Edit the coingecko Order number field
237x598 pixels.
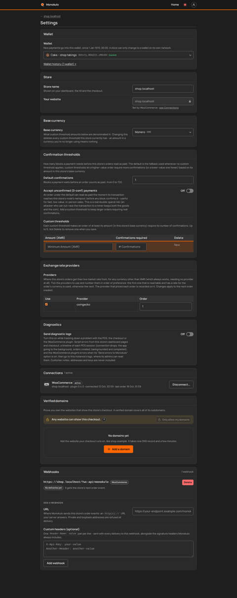pyautogui.click(x=166, y=306)
